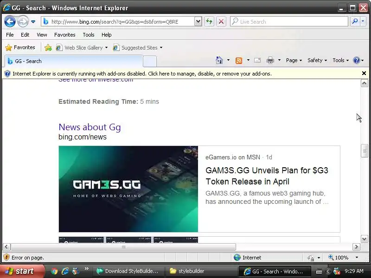The height and width of the screenshot is (278, 371).
Task: Click the 100% zoom level button
Action: coord(339,258)
